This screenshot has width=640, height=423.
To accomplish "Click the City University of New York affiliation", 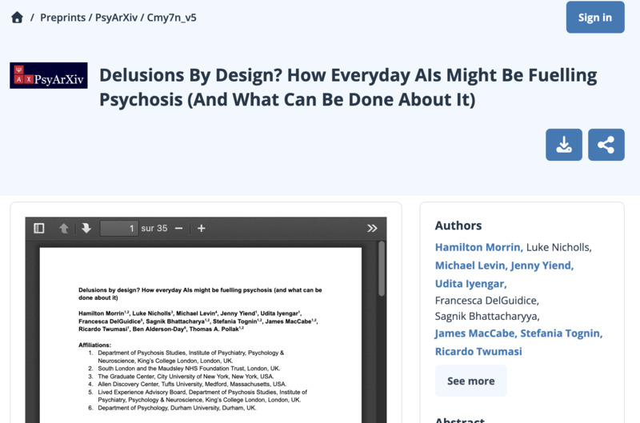I will (x=186, y=377).
